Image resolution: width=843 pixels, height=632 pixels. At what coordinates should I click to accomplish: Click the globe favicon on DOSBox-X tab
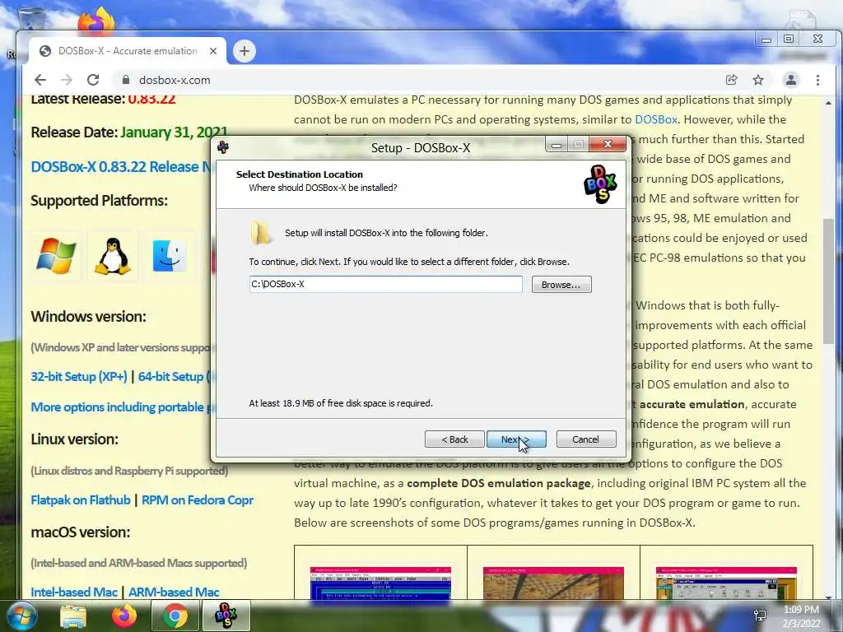(46, 51)
